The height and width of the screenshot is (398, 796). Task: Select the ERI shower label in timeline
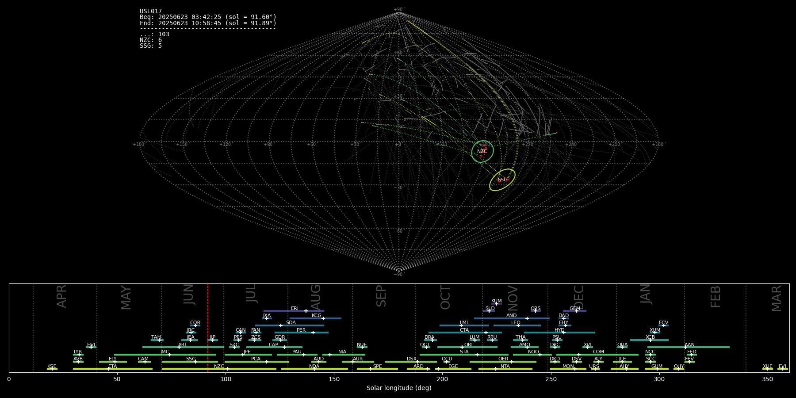295,308
